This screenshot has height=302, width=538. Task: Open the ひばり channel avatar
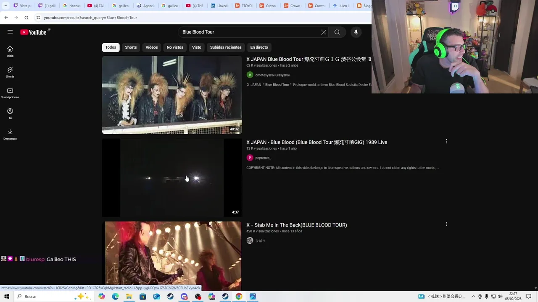coord(250,240)
